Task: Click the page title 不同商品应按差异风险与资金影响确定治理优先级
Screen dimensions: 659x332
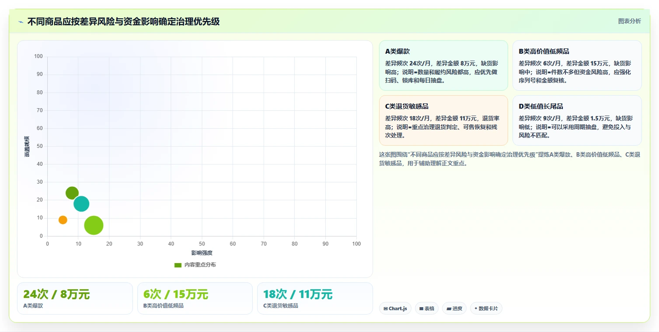Action: tap(123, 21)
